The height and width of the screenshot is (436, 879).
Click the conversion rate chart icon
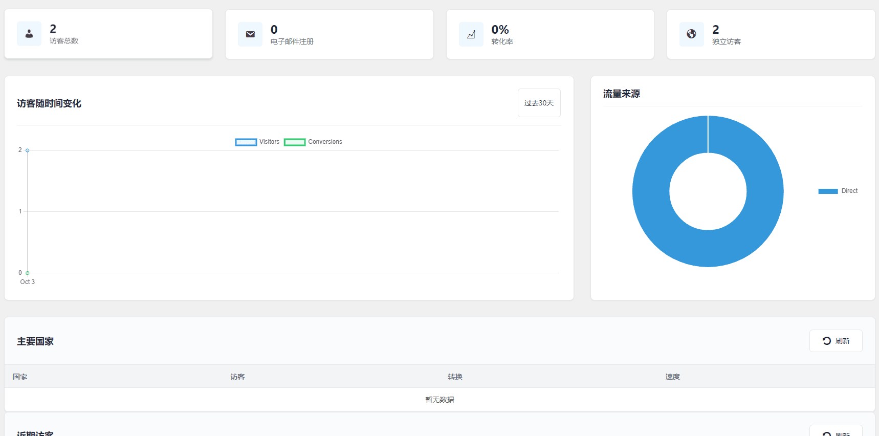(471, 34)
